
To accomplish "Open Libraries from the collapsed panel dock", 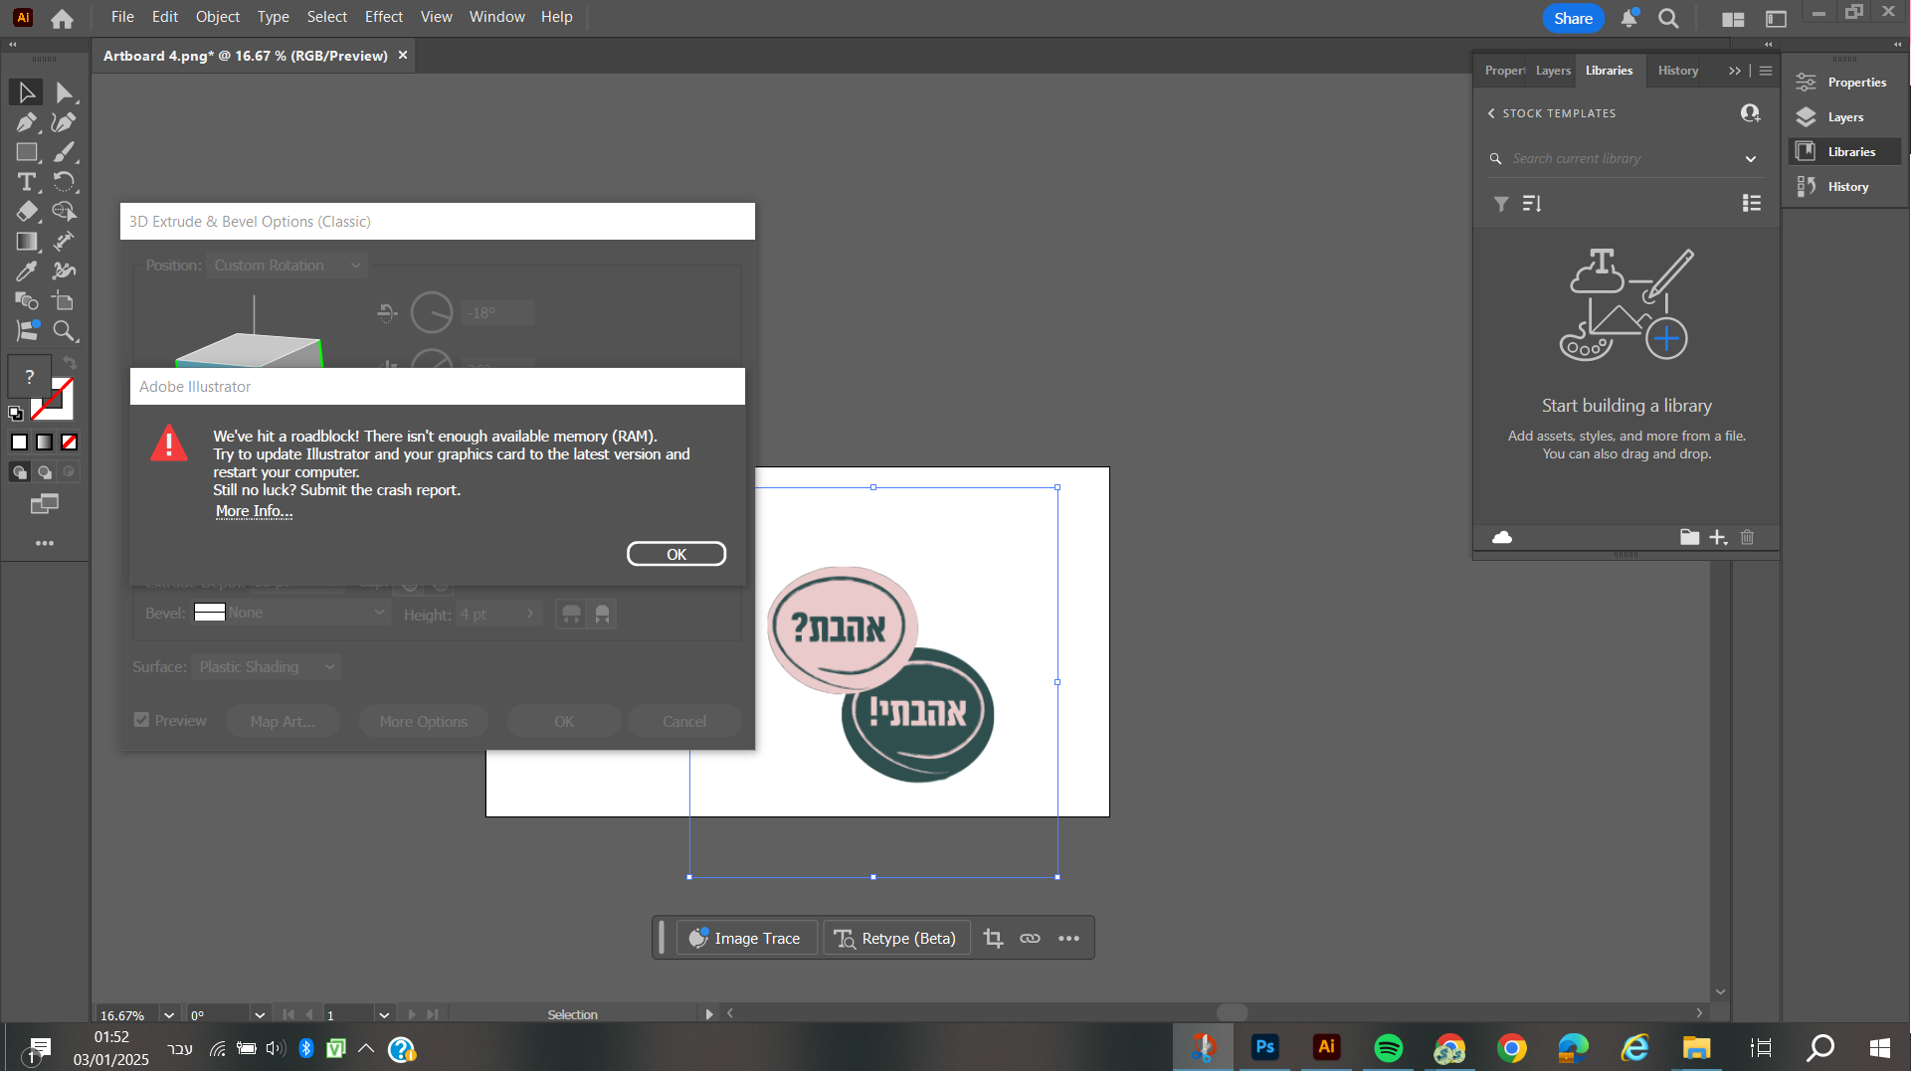I will 1846,151.
